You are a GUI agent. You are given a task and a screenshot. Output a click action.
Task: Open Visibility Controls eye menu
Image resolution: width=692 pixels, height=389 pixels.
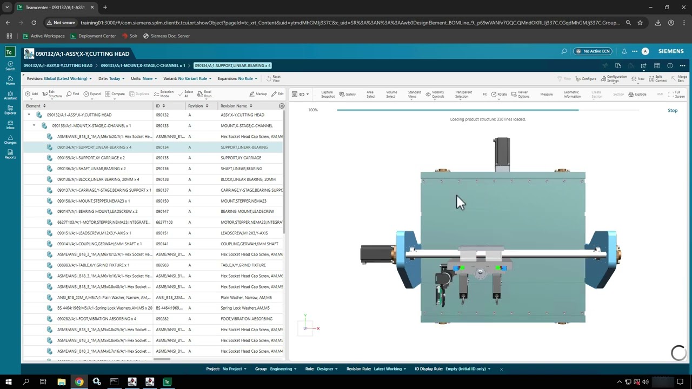(x=435, y=94)
